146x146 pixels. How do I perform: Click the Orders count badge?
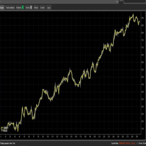tap(31, 8)
